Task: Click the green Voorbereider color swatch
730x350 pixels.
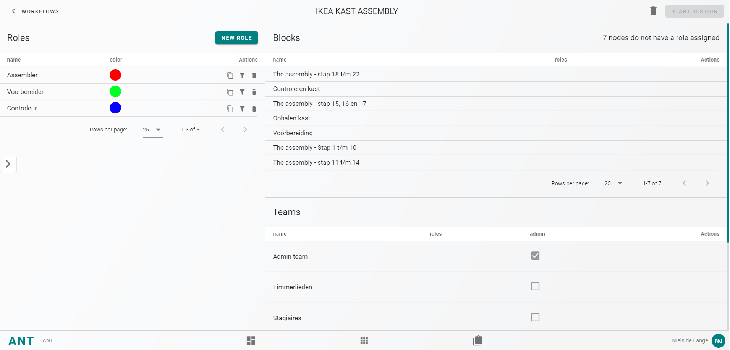Action: pos(115,92)
